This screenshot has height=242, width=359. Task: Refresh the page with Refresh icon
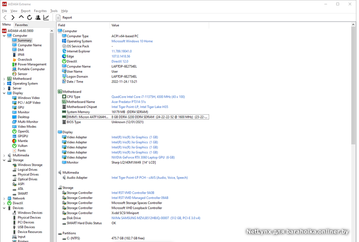[30, 17]
